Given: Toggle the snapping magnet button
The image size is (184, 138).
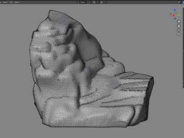Looking at the screenshot, I should pyautogui.click(x=94, y=2).
